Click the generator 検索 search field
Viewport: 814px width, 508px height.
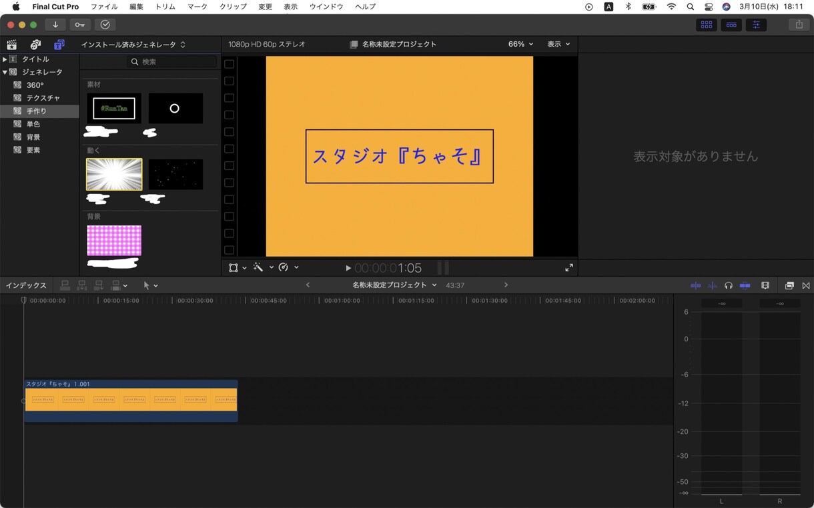click(172, 61)
